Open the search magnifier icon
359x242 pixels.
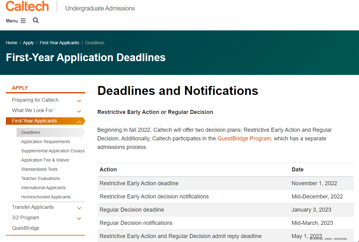(x=36, y=20)
